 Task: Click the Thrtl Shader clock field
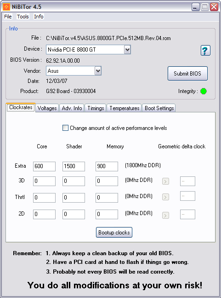click(74, 198)
